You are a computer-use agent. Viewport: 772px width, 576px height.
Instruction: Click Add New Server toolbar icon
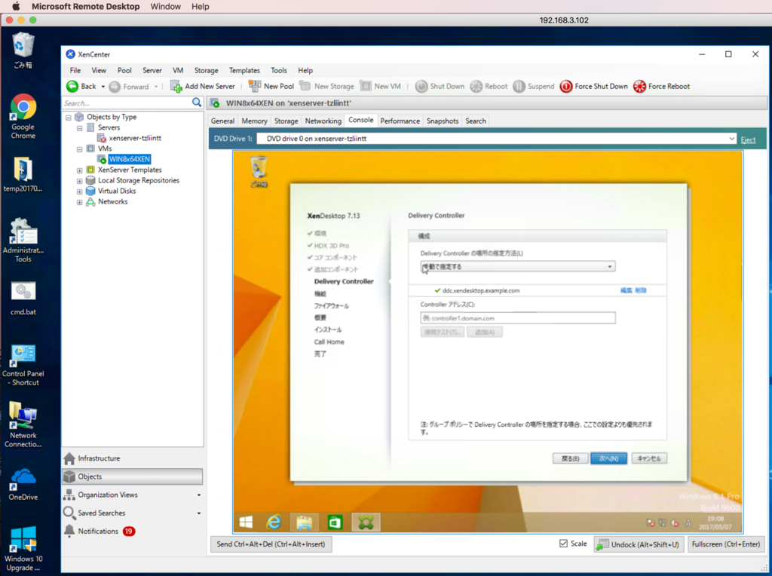coord(176,86)
